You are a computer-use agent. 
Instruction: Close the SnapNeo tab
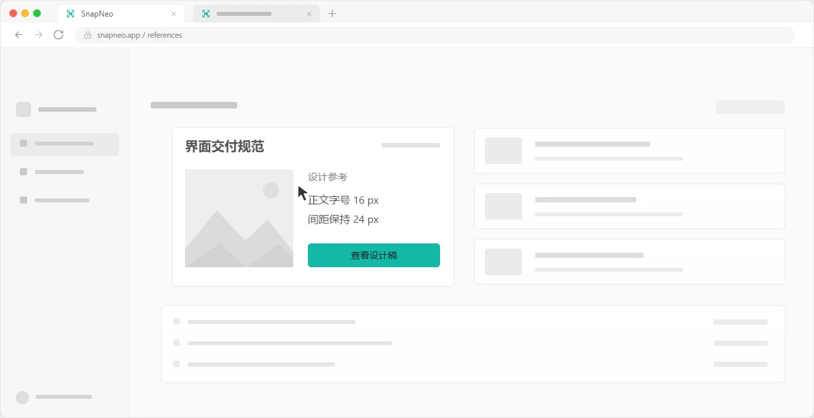(x=174, y=14)
